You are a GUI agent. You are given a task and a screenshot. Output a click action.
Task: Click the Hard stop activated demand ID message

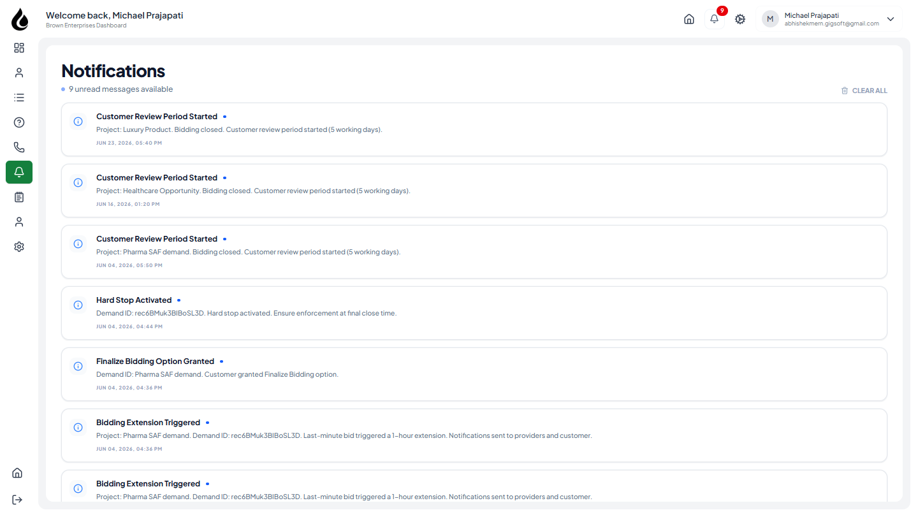(246, 313)
